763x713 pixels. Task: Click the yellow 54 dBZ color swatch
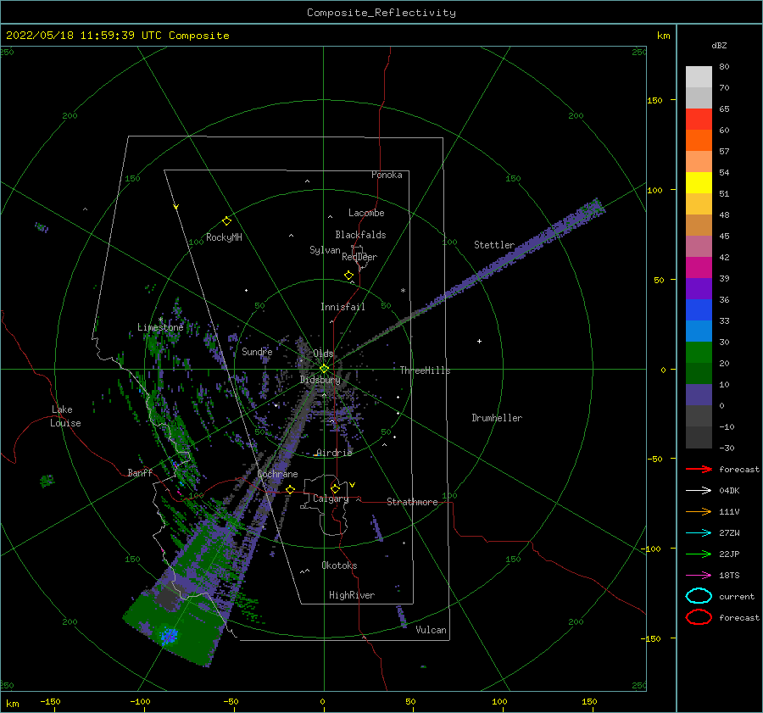click(x=699, y=182)
